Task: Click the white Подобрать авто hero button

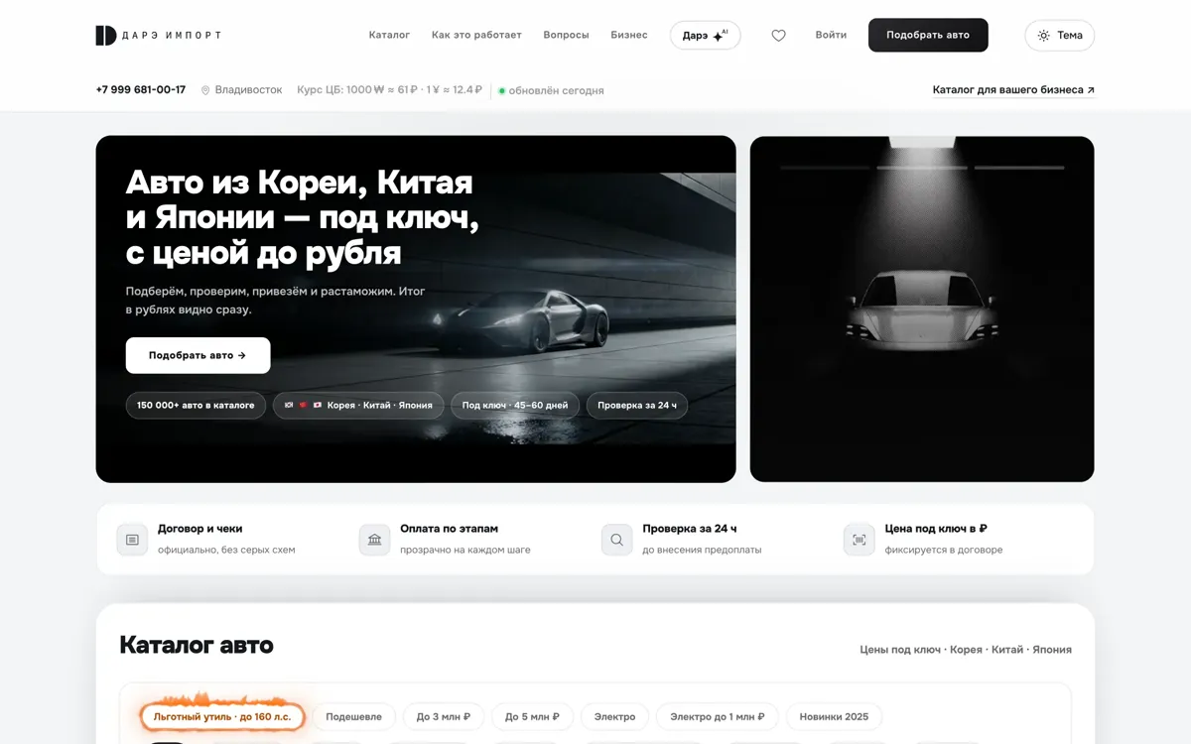Action: pos(198,355)
